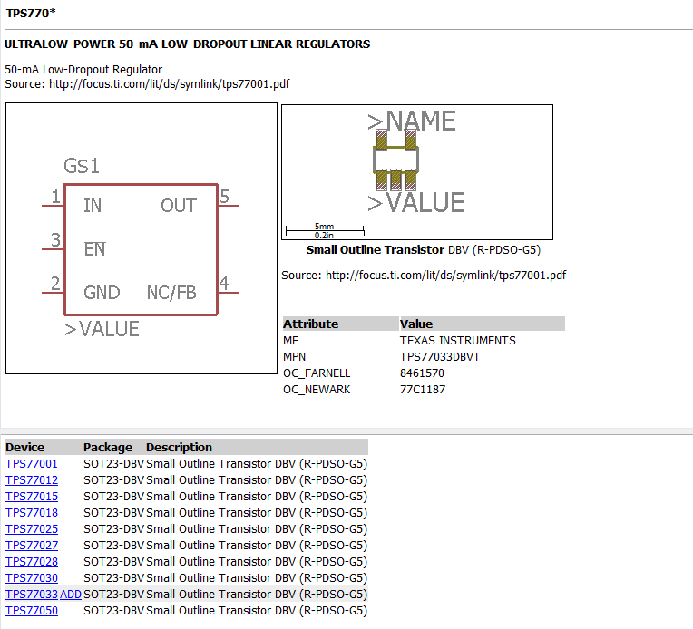This screenshot has width=693, height=629.
Task: Click the NC/FB pin label in symbol
Action: point(171,293)
